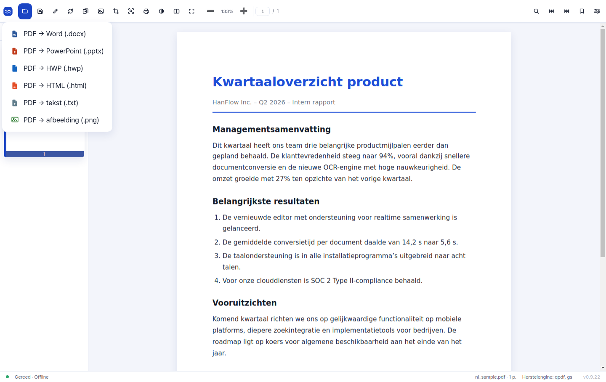Screen dimensions: 606x382
Task: Click the HanFlow wave logo icon
Action: click(x=8, y=11)
